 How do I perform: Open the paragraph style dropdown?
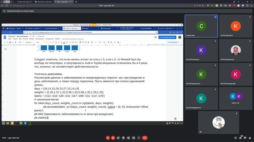pyautogui.click(x=30, y=42)
